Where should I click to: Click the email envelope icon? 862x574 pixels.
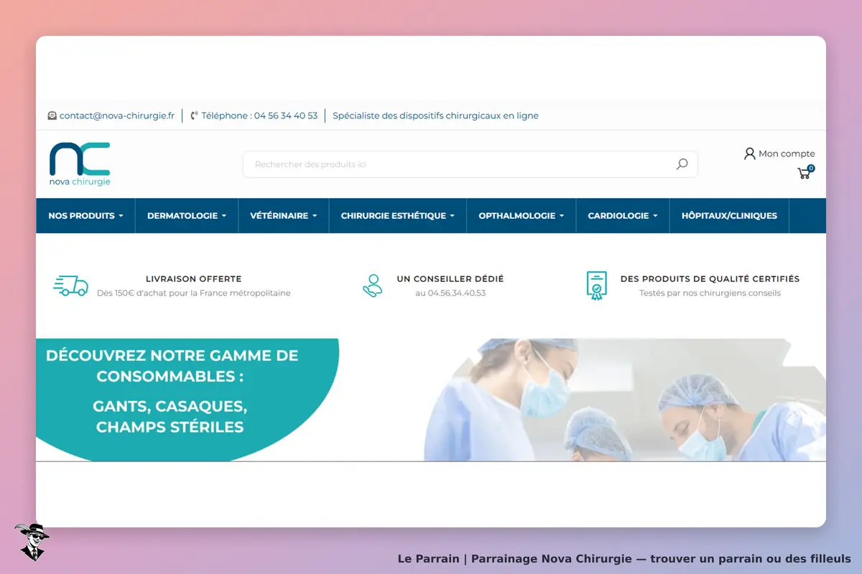52,116
